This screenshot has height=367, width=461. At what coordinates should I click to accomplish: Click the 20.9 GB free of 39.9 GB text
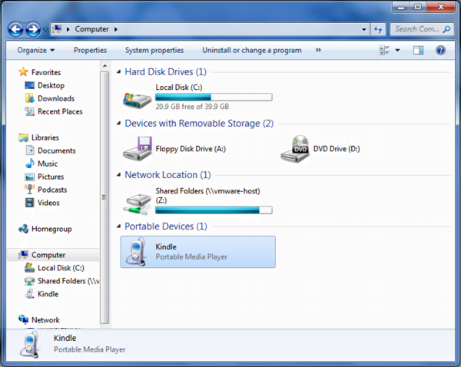192,107
